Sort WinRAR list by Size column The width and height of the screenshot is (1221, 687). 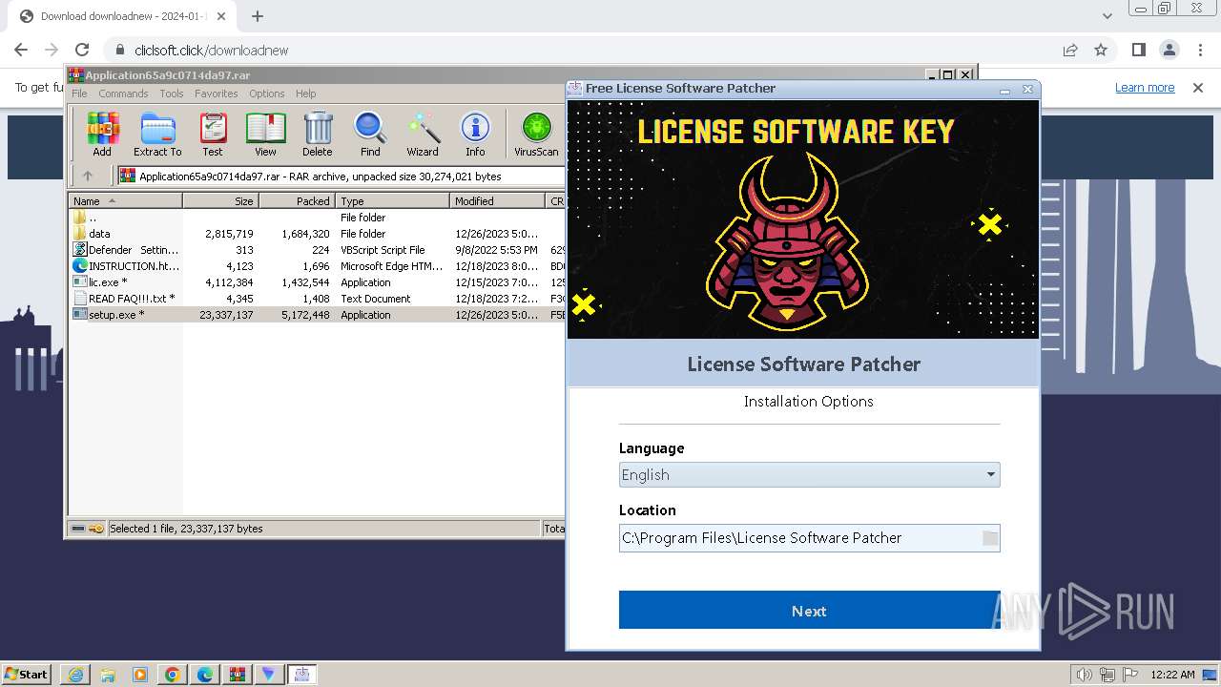[x=220, y=200]
